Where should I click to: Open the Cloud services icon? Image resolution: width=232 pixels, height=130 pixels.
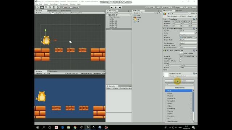(x=158, y=7)
